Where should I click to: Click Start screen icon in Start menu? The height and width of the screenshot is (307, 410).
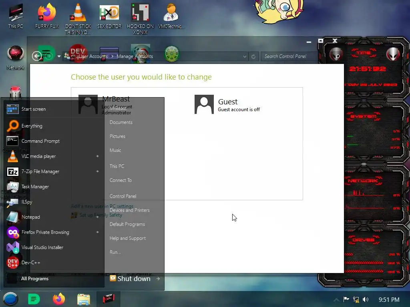pyautogui.click(x=12, y=109)
